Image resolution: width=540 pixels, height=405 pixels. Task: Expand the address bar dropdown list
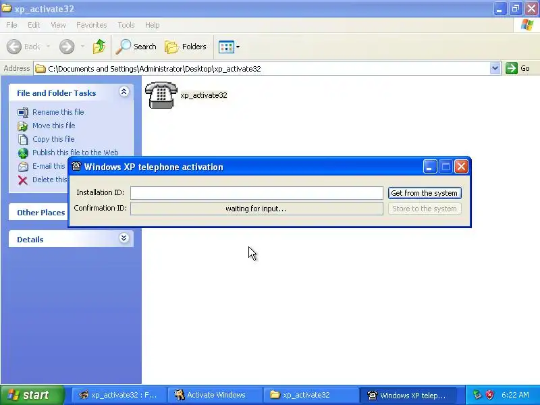click(495, 68)
